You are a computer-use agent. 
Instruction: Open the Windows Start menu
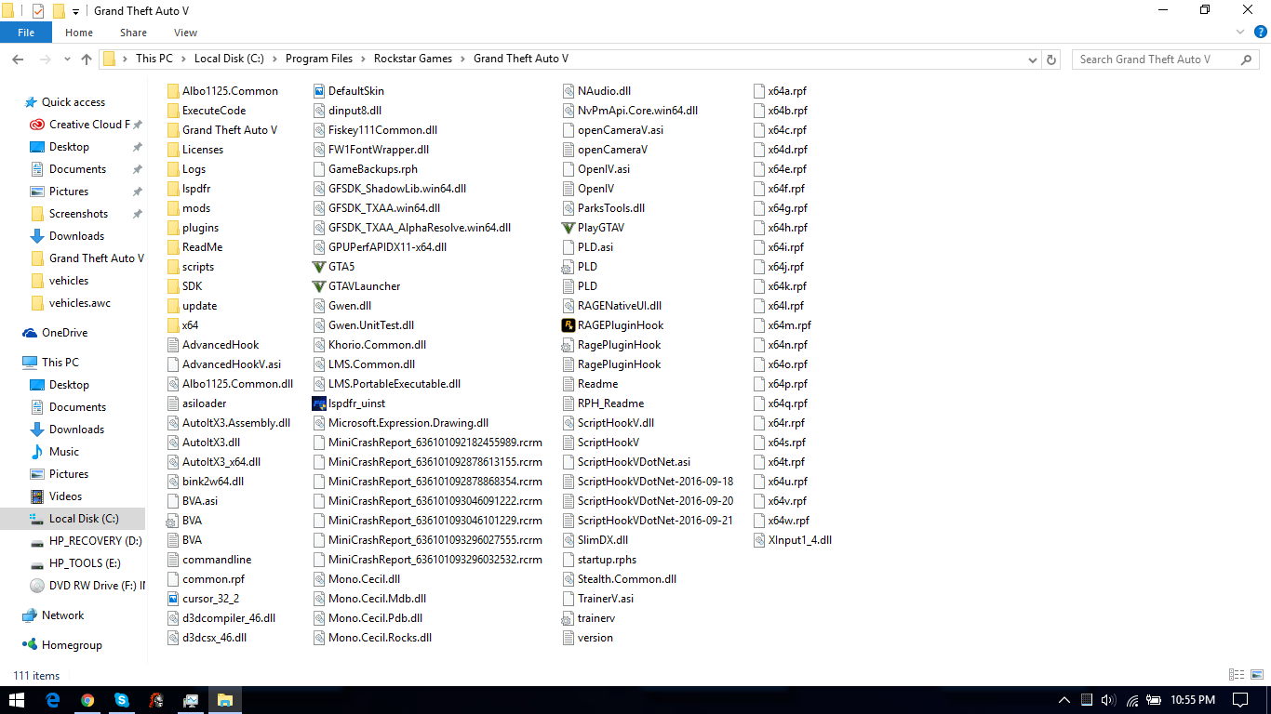click(x=17, y=700)
